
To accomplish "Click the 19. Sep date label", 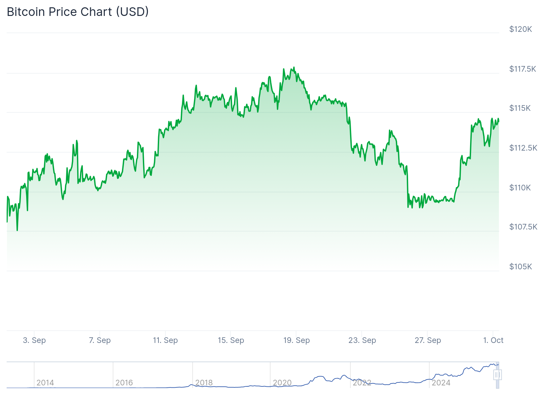I will click(296, 340).
